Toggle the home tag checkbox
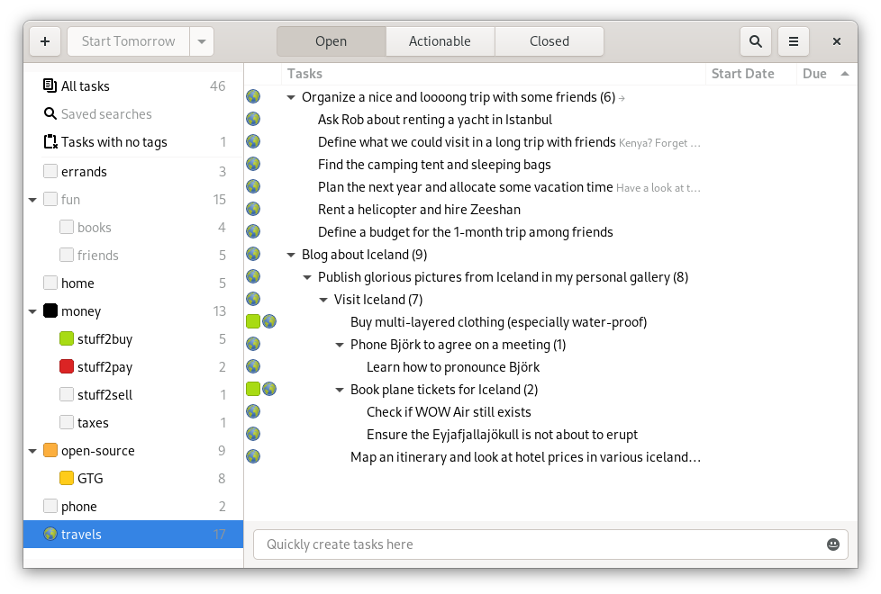 50,283
